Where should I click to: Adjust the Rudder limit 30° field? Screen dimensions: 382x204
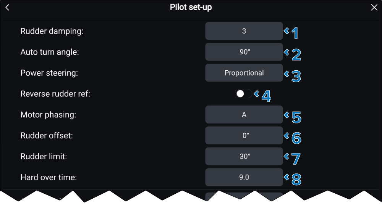click(244, 156)
